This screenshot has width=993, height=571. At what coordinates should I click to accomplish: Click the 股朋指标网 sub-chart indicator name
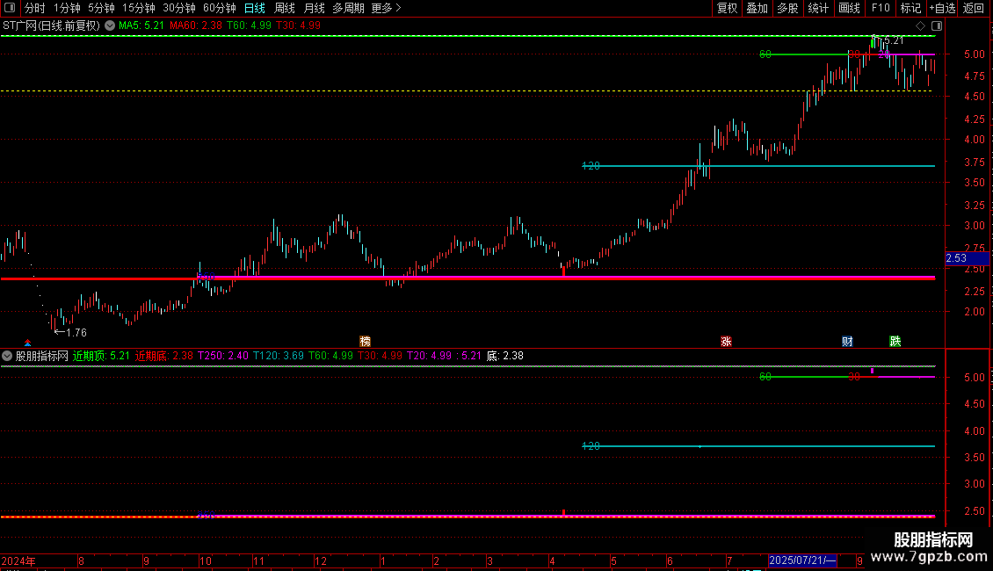42,357
